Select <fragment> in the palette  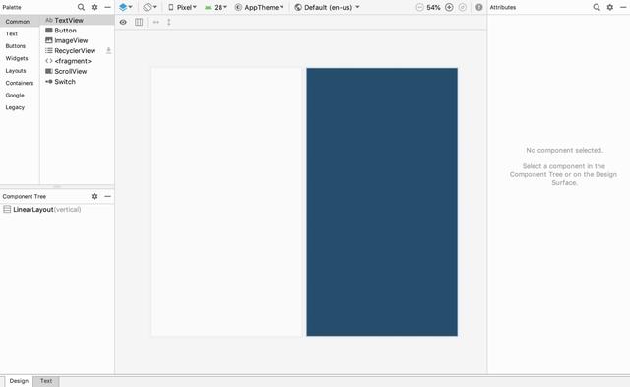click(x=78, y=61)
